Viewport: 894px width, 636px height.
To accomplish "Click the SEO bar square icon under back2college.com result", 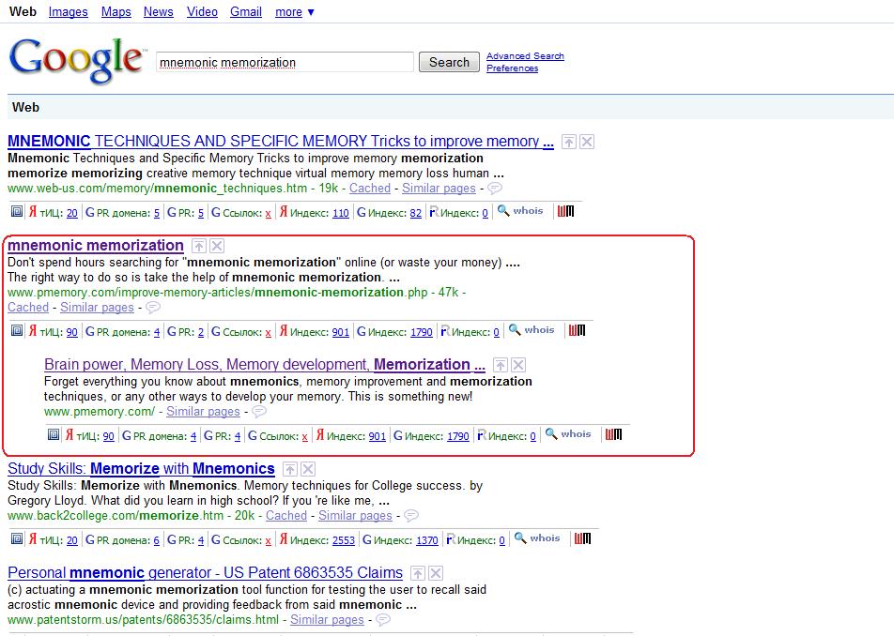I will point(17,539).
